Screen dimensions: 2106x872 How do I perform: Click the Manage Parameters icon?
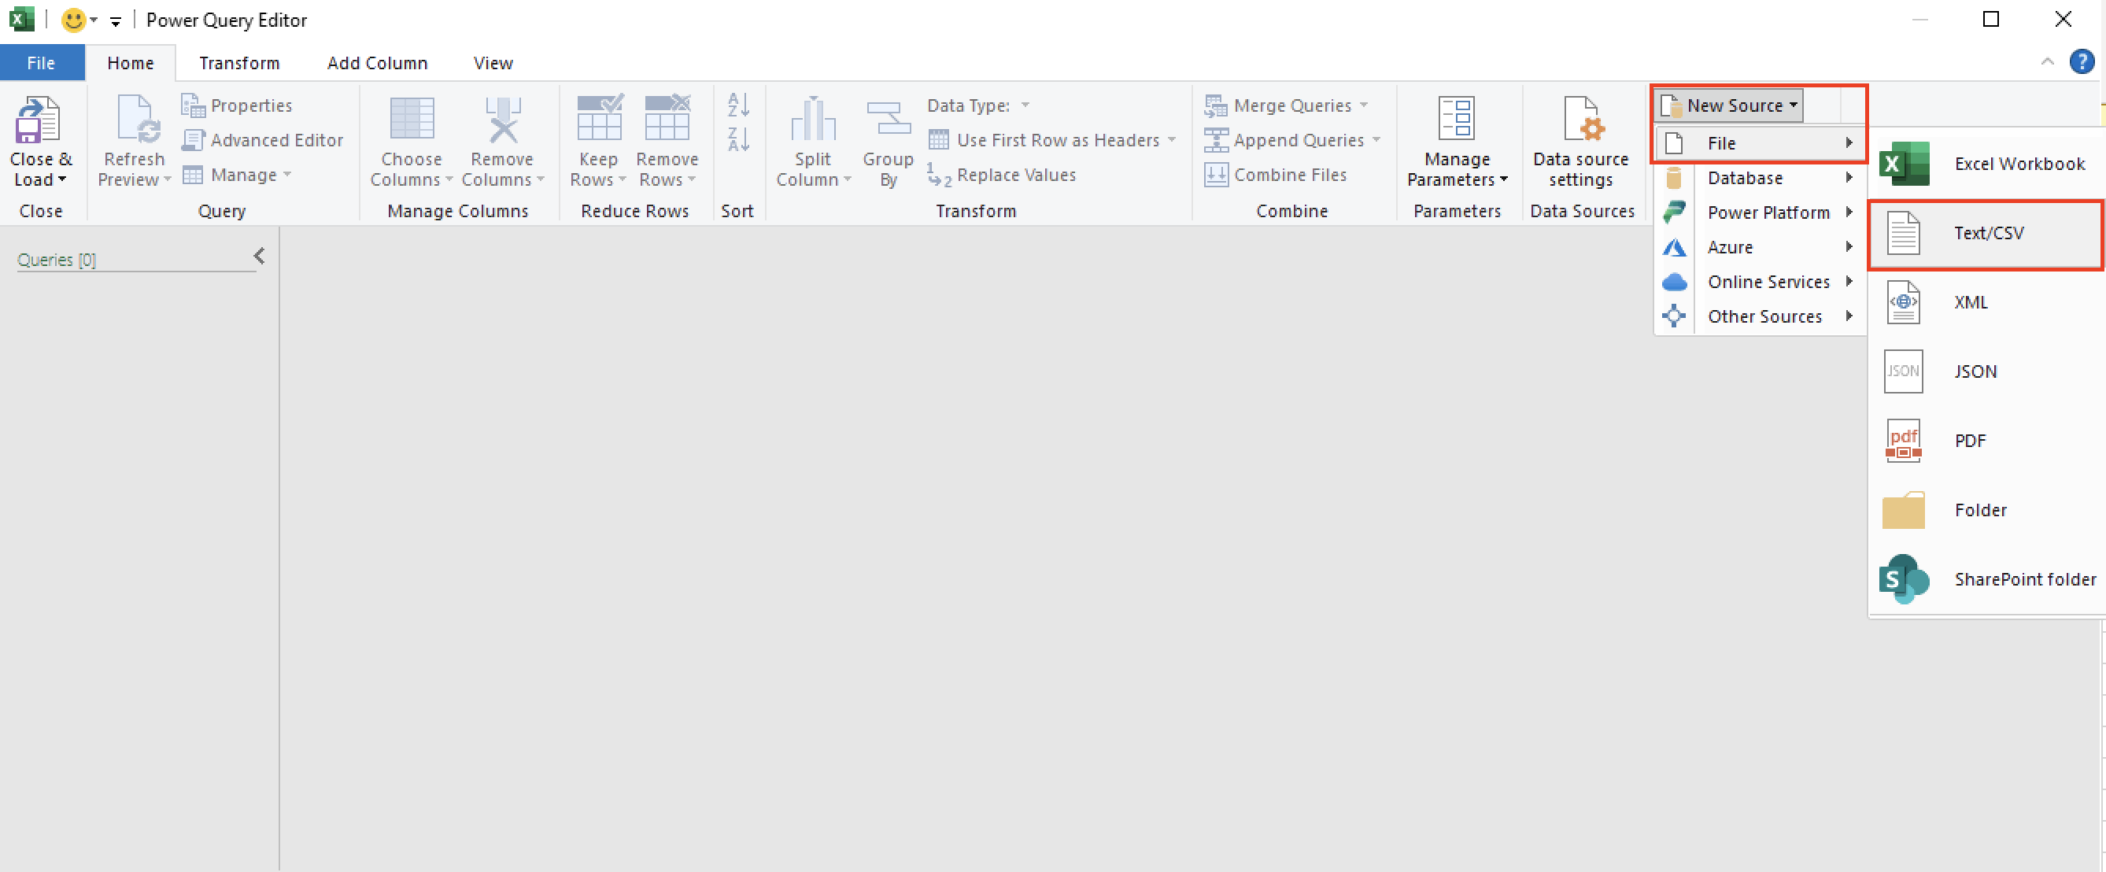pyautogui.click(x=1456, y=120)
